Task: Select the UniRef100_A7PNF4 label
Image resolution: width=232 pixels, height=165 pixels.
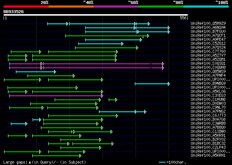Action: click(x=208, y=75)
